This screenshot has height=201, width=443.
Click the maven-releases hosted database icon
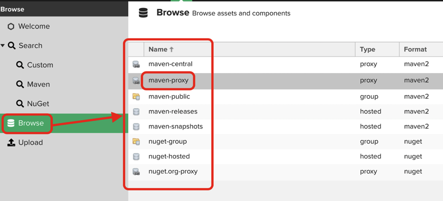pyautogui.click(x=136, y=111)
